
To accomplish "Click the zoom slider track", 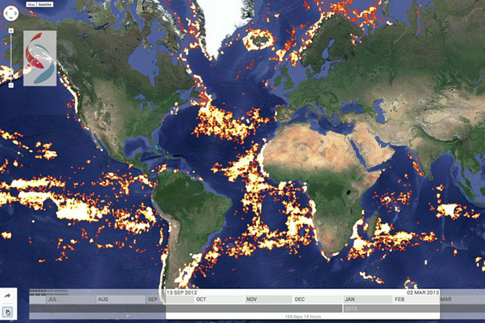I will [x=11, y=57].
